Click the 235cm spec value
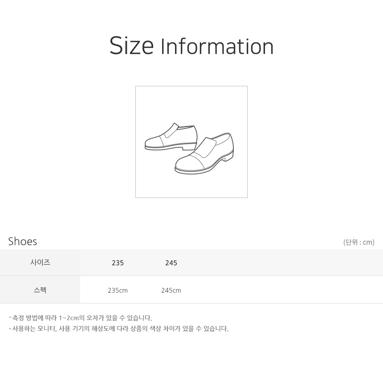383x376 pixels. pyautogui.click(x=118, y=291)
